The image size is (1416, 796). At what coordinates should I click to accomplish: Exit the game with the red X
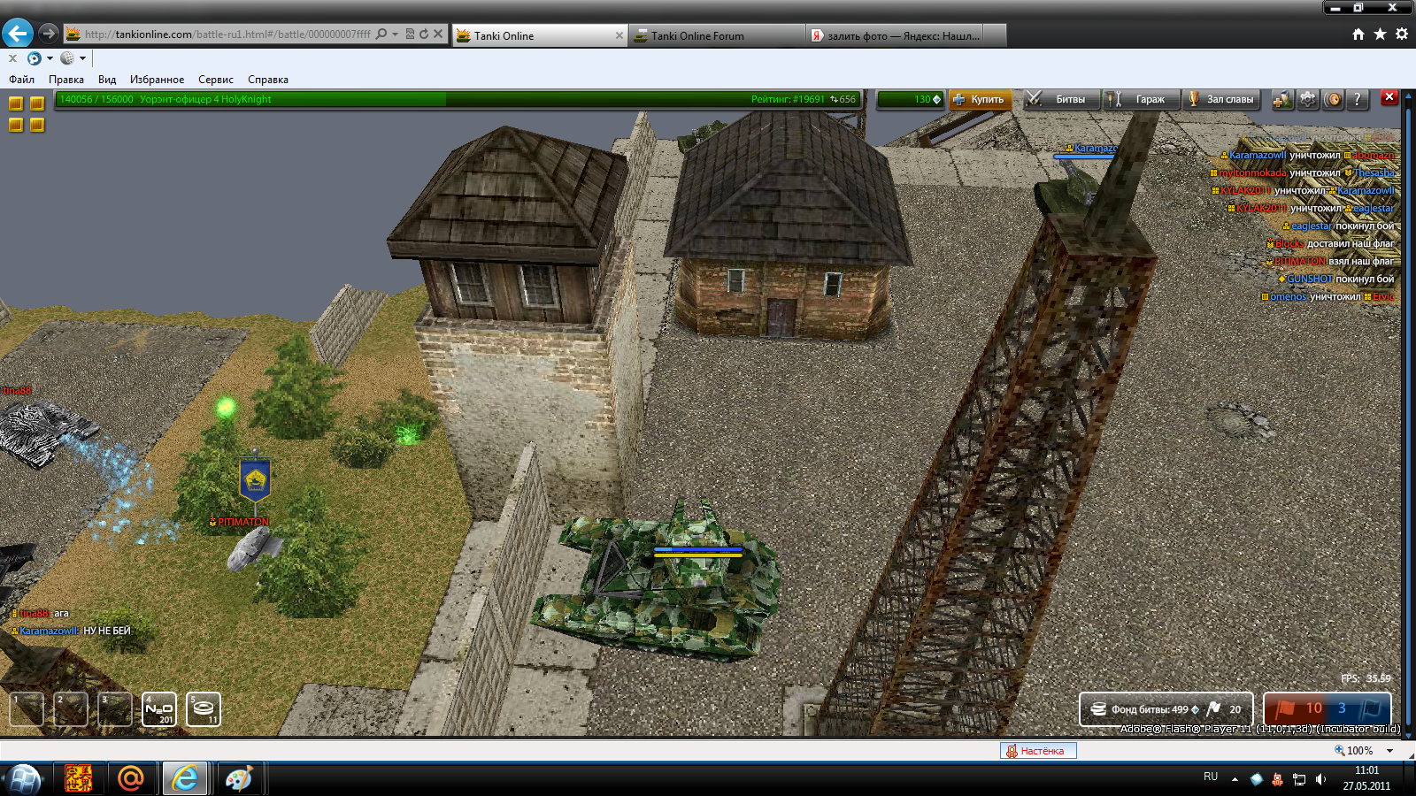tap(1389, 97)
